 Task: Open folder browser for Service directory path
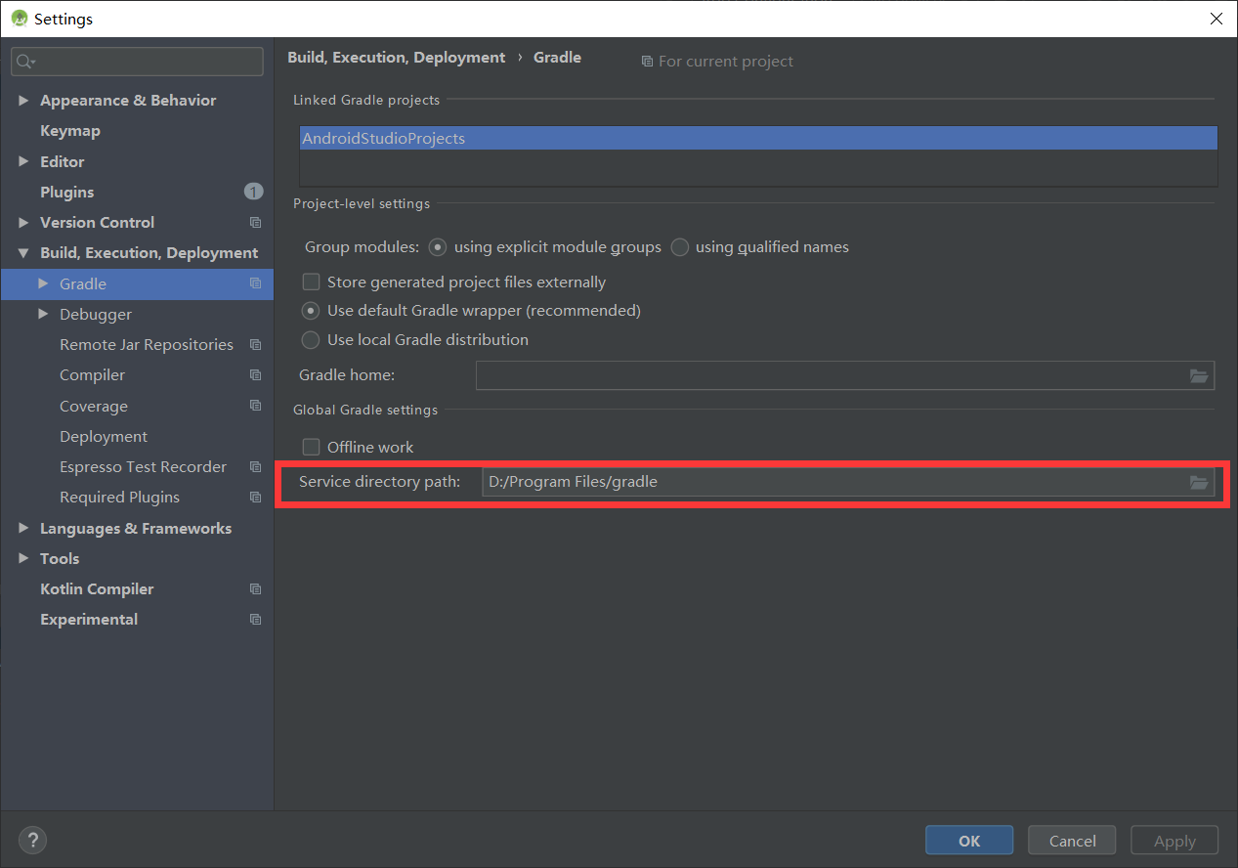[1199, 482]
